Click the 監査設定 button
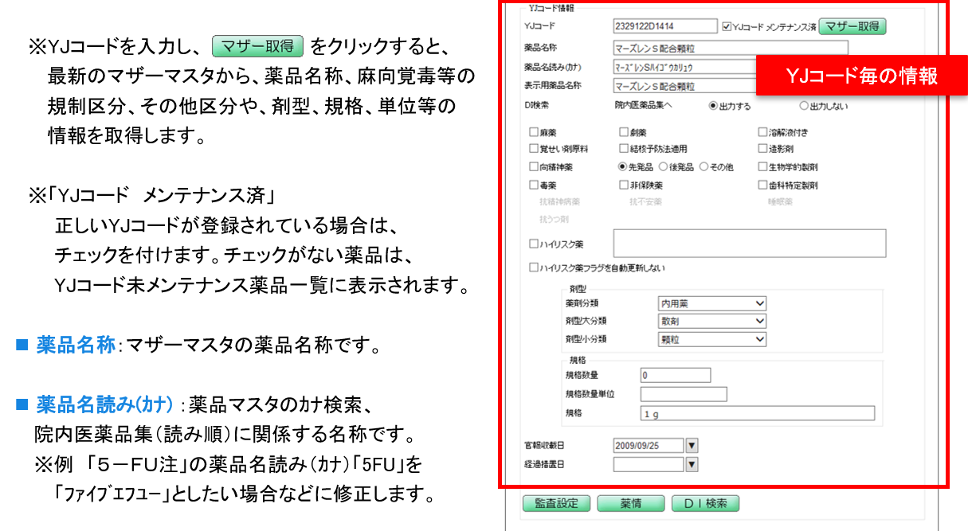968x531 pixels. pyautogui.click(x=556, y=504)
